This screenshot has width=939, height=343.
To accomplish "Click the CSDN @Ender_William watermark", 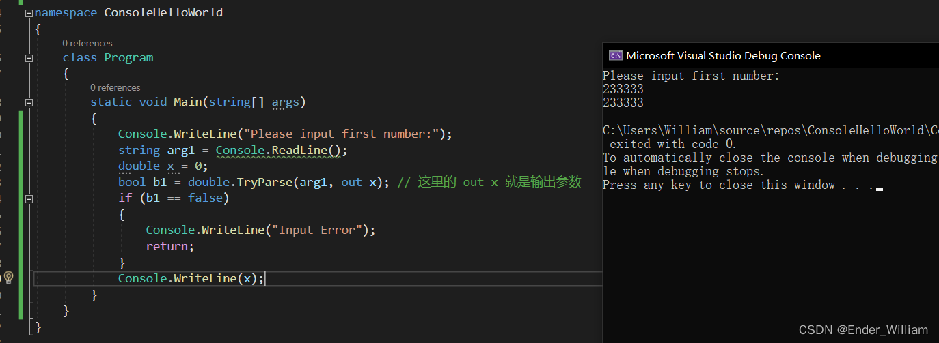I will coord(863,330).
